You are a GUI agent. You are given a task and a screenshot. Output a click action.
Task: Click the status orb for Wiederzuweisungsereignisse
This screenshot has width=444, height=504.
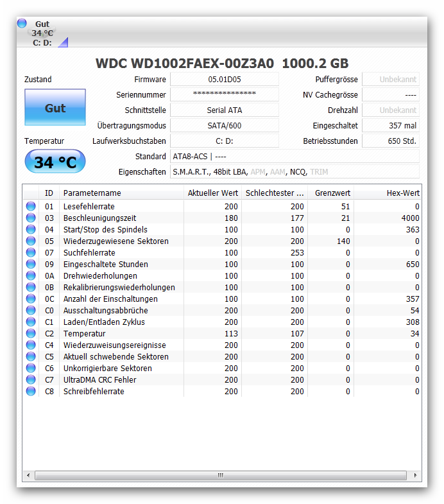(31, 345)
